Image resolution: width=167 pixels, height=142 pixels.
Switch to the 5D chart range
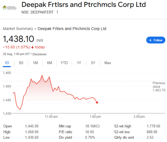pyautogui.click(x=21, y=63)
